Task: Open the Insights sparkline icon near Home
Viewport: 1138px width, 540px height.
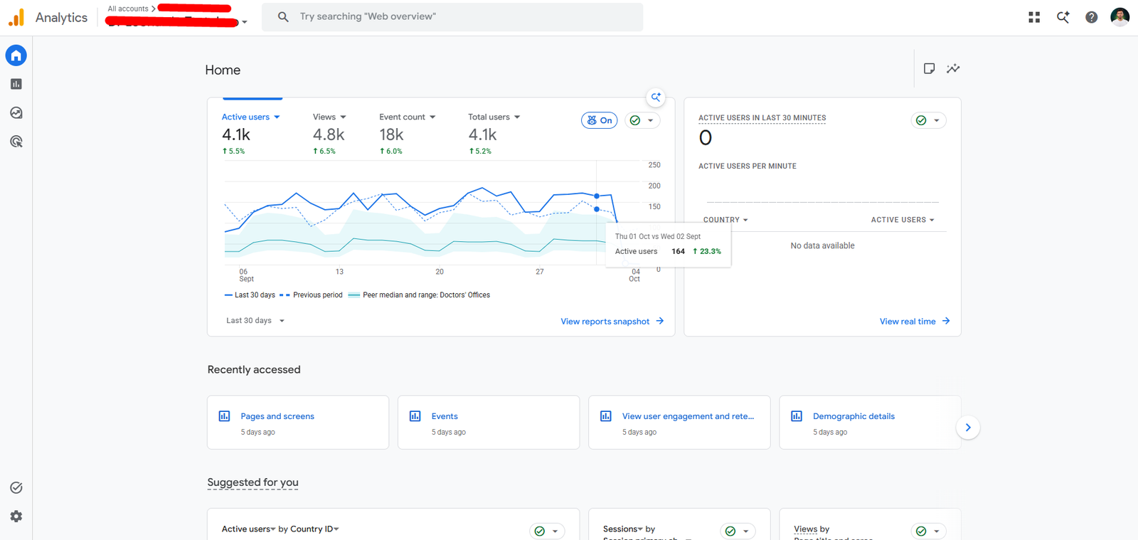Action: [x=953, y=68]
